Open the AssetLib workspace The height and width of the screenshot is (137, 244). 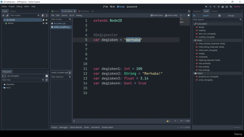point(132,7)
